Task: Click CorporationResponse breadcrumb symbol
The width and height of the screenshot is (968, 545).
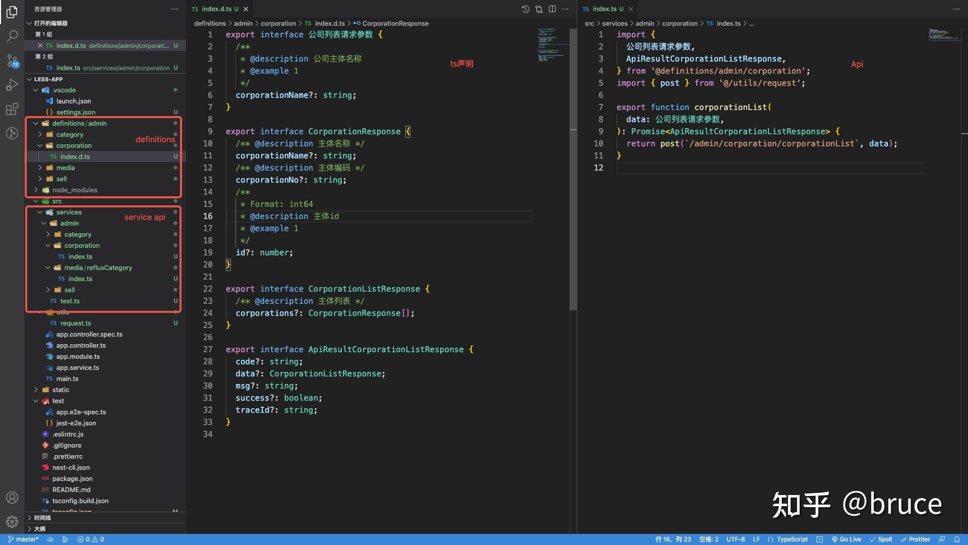Action: coord(395,23)
